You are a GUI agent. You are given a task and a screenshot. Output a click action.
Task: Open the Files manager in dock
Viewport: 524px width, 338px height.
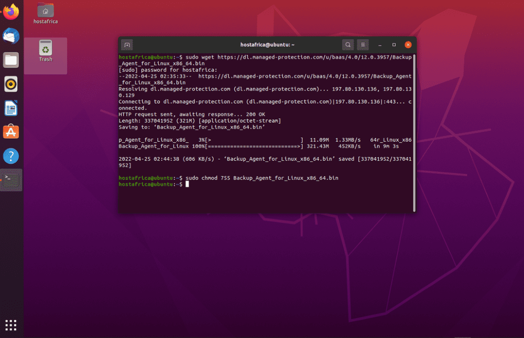11,60
